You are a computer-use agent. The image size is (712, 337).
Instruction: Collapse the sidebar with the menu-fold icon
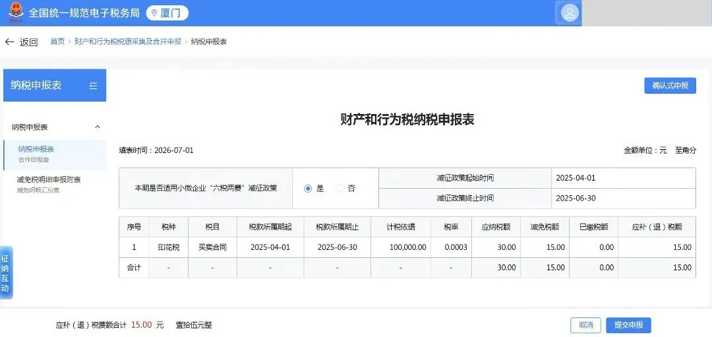[x=94, y=85]
